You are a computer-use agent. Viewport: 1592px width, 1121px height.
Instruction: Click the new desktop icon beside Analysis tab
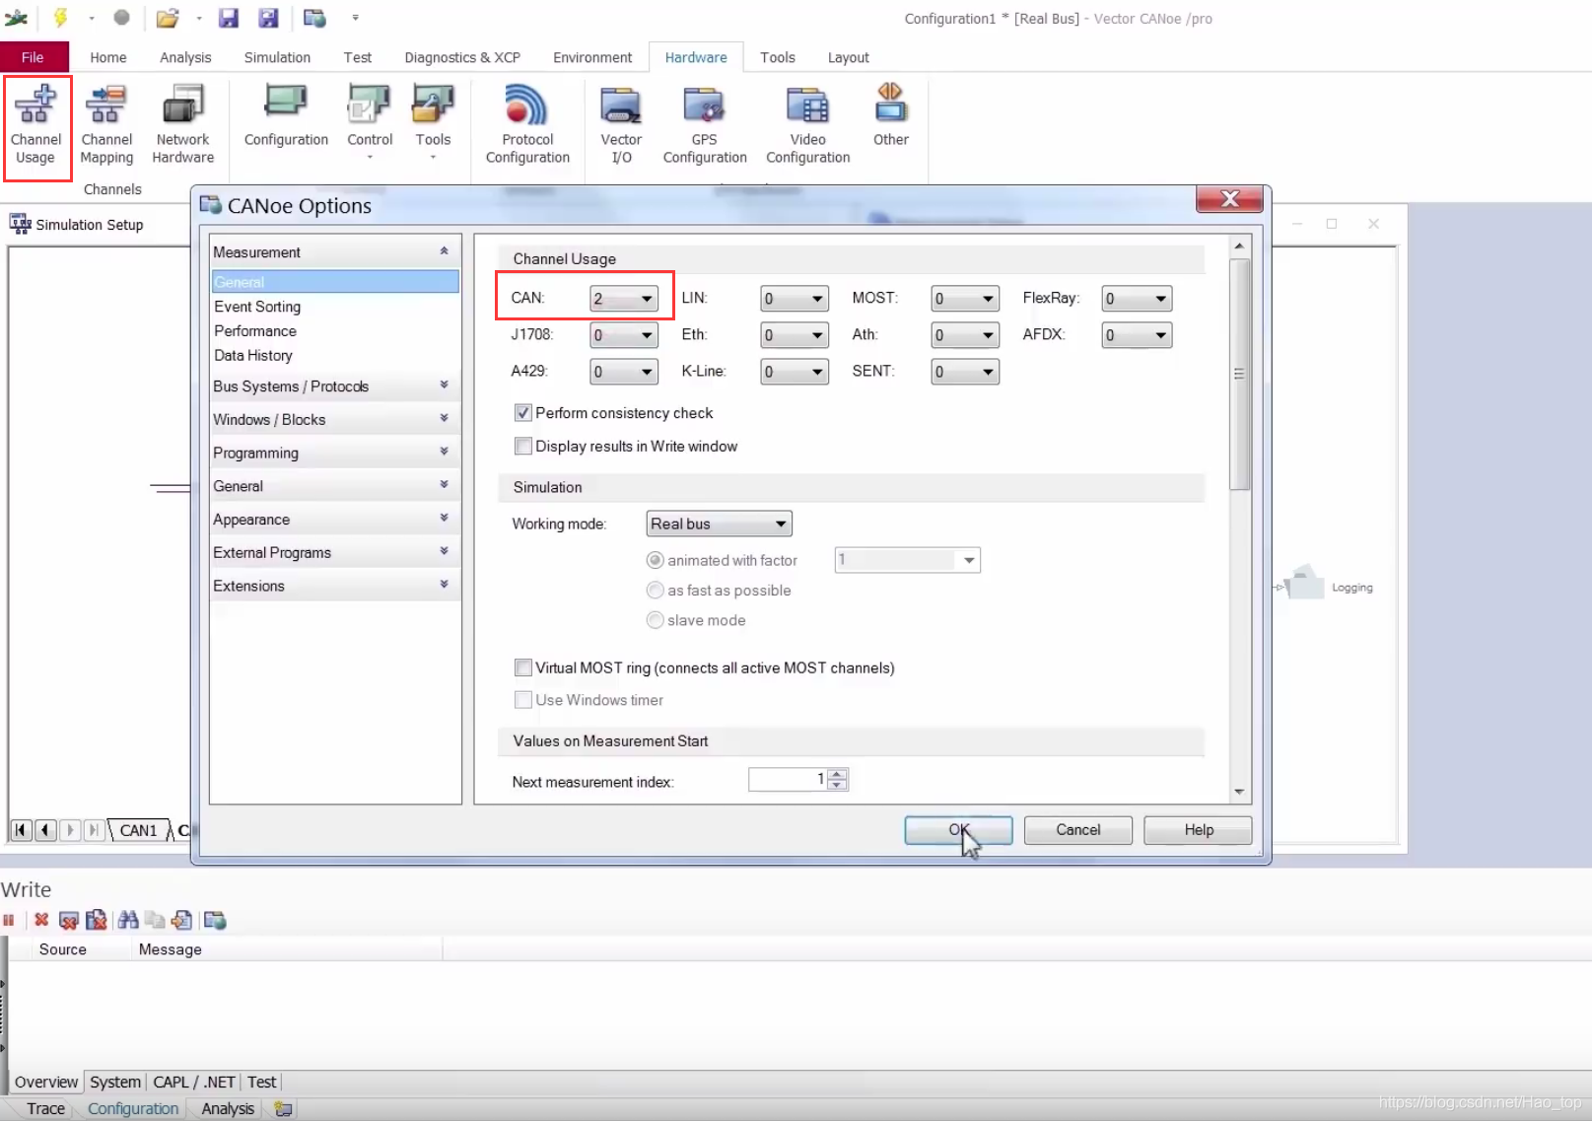283,1108
